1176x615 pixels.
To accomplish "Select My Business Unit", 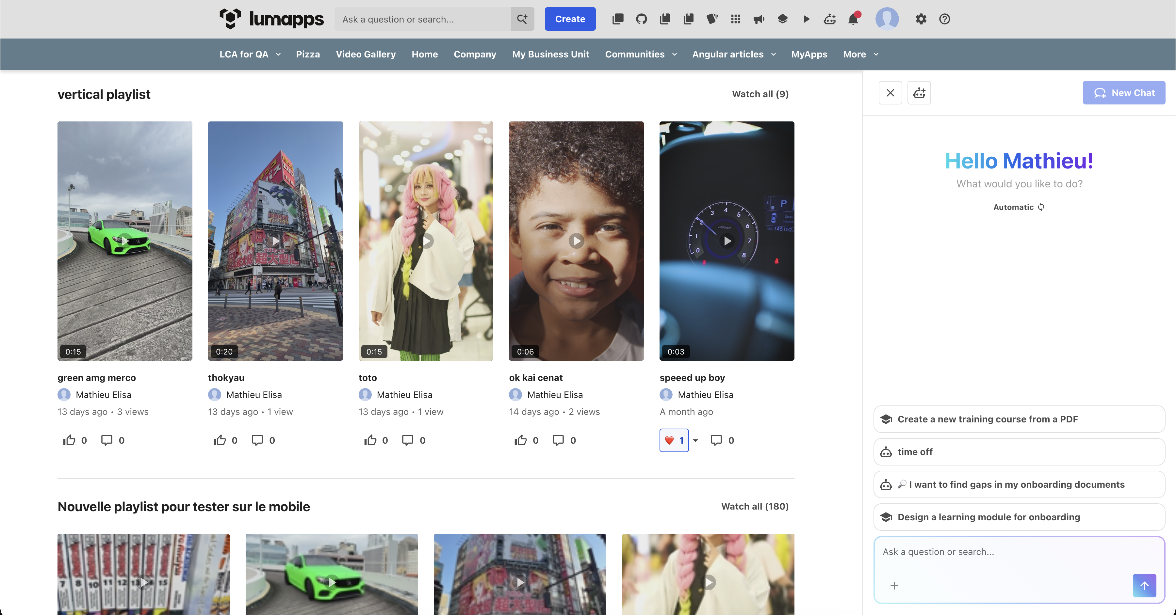I will tap(550, 54).
